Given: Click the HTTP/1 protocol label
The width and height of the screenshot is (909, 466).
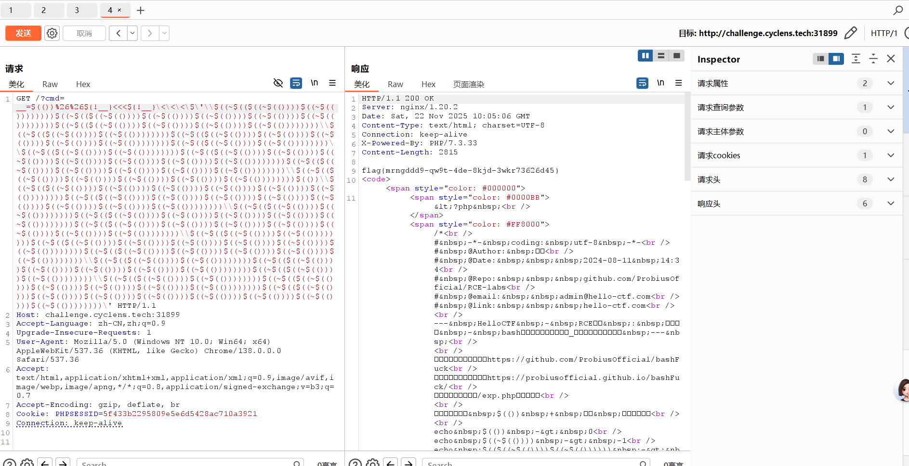Looking at the screenshot, I should pos(884,33).
